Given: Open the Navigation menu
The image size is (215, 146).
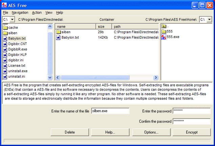Looking at the screenshot, I should tap(20, 13).
